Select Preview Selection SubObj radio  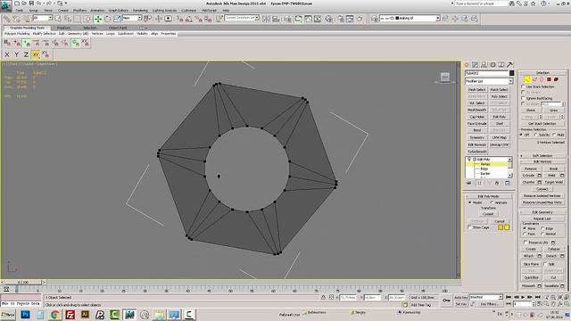tap(536, 135)
